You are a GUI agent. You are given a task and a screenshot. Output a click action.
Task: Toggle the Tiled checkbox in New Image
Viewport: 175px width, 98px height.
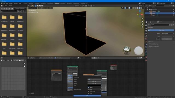point(88,93)
